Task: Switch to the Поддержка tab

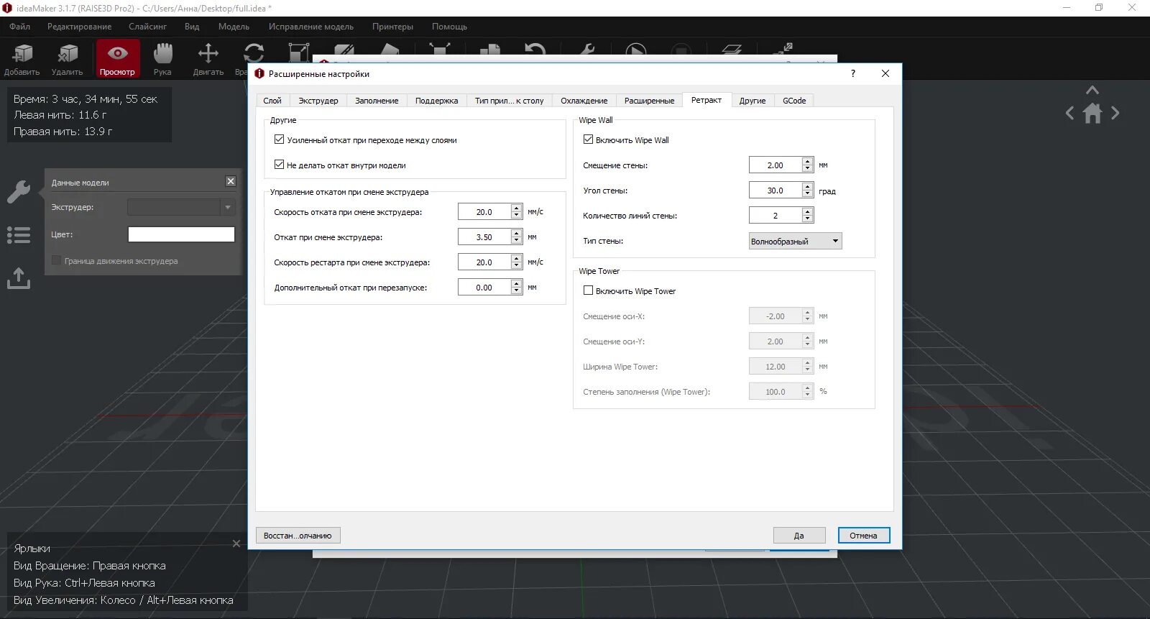Action: click(x=436, y=101)
